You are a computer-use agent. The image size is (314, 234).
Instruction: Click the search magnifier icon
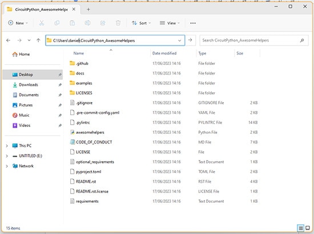[302, 40]
